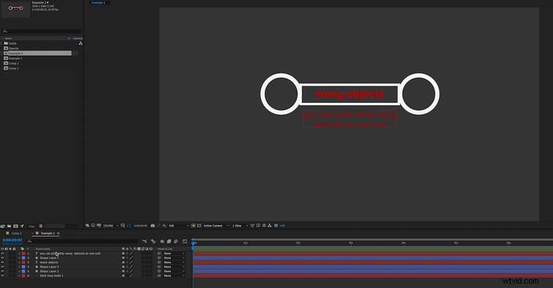The width and height of the screenshot is (553, 288).
Task: Click the timeline layer search field
Action: coord(83,241)
